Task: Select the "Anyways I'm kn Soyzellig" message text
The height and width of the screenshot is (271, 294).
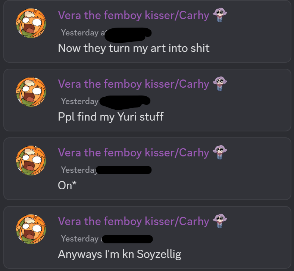Action: (119, 254)
